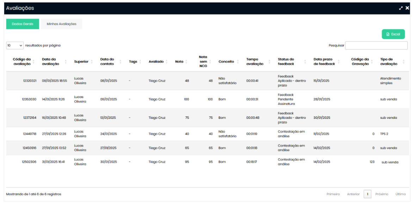Screen dimensions: 412x206
Task: Open evaluation row 12320321
Action: coord(30,81)
